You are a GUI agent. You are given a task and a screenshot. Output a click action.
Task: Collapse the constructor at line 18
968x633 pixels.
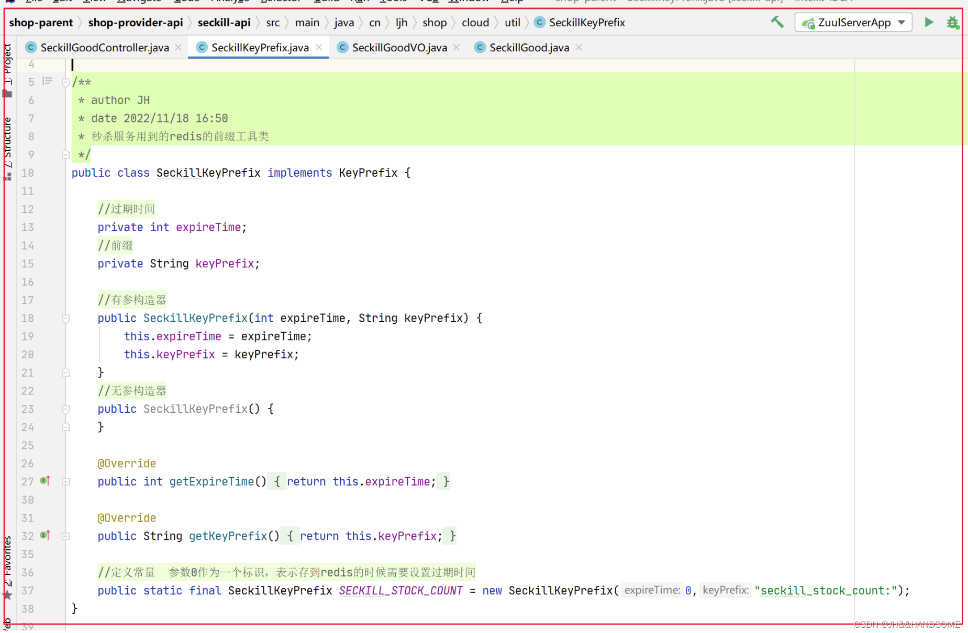[66, 318]
